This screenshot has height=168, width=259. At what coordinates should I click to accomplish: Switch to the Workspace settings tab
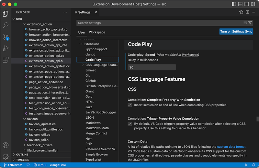tap(97, 32)
